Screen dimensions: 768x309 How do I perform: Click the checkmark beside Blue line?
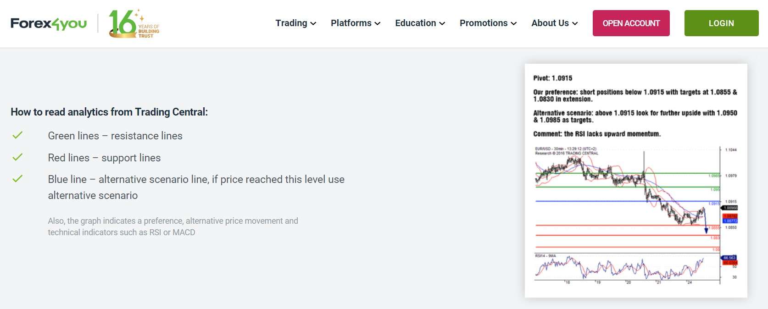(17, 179)
